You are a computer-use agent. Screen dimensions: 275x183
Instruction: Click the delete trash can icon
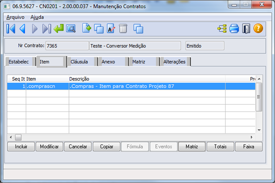click(123, 29)
